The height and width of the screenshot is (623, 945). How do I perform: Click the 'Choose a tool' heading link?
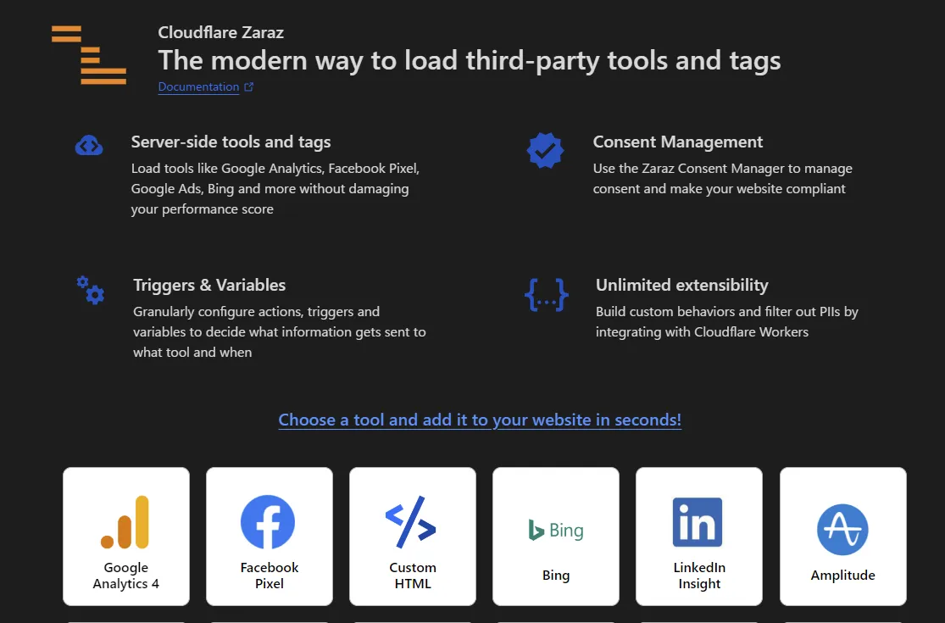[x=480, y=420]
